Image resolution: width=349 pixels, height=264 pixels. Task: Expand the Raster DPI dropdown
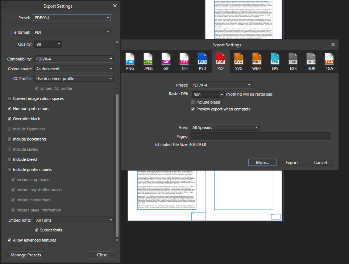208,94
